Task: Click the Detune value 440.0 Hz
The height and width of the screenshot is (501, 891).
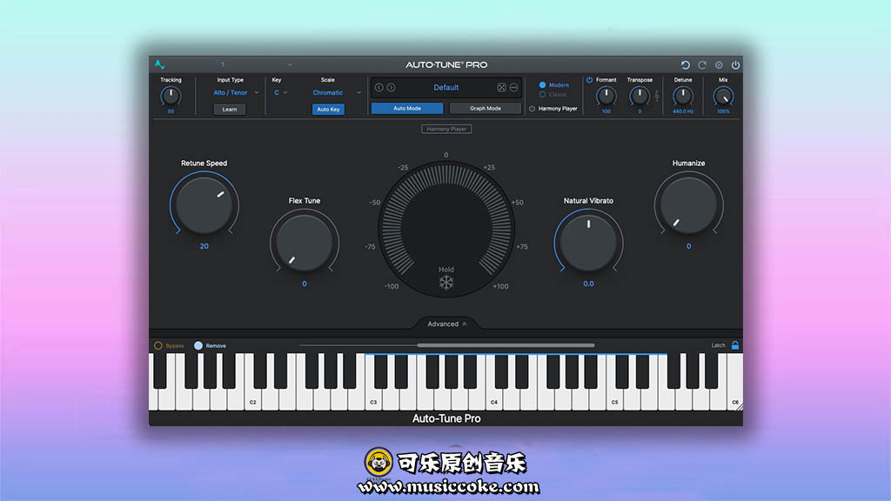Action: (683, 111)
